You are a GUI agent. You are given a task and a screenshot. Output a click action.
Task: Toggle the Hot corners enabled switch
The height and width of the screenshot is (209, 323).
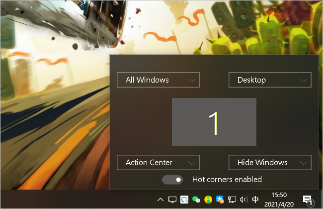(172, 180)
